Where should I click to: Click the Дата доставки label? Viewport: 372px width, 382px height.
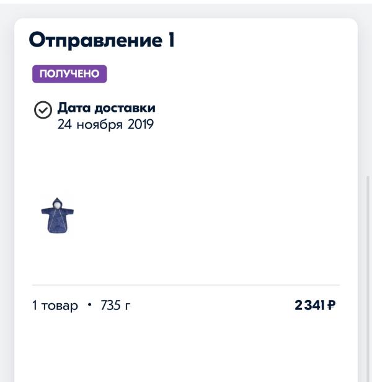(x=106, y=108)
